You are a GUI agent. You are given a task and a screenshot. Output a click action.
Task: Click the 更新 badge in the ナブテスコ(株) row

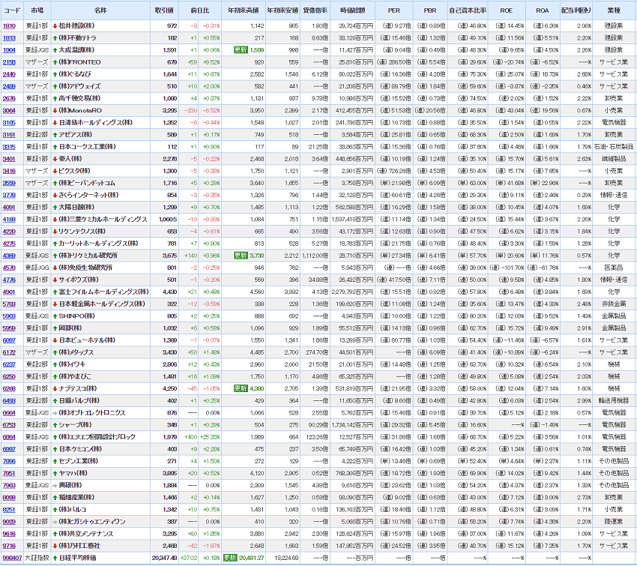[241, 388]
